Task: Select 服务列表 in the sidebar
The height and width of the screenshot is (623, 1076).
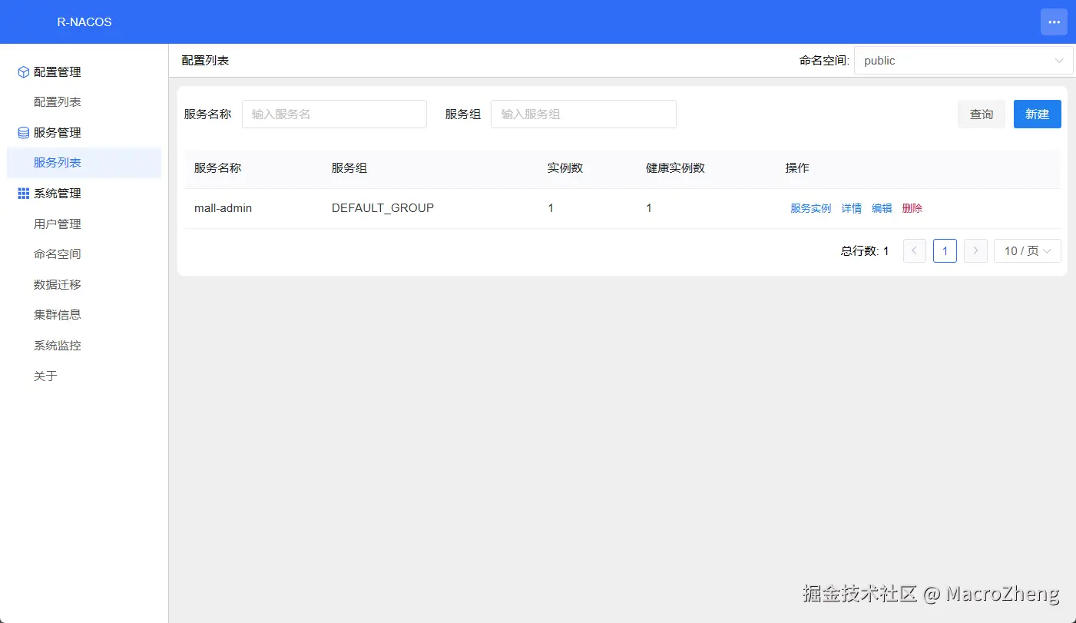Action: point(84,163)
